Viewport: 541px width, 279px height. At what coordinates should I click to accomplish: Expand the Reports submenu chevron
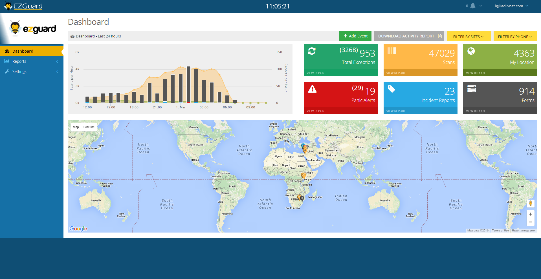57,61
